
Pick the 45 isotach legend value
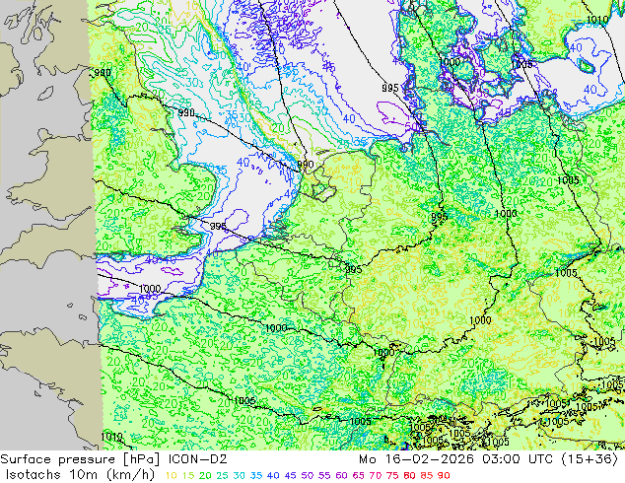pos(290,475)
